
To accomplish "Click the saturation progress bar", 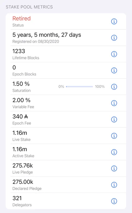I will [79, 86].
